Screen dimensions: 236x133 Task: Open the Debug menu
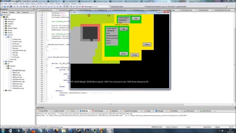(x=33, y=4)
